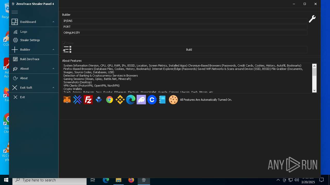330x185 pixels.
Task: Click the Build button
Action: [x=189, y=50]
